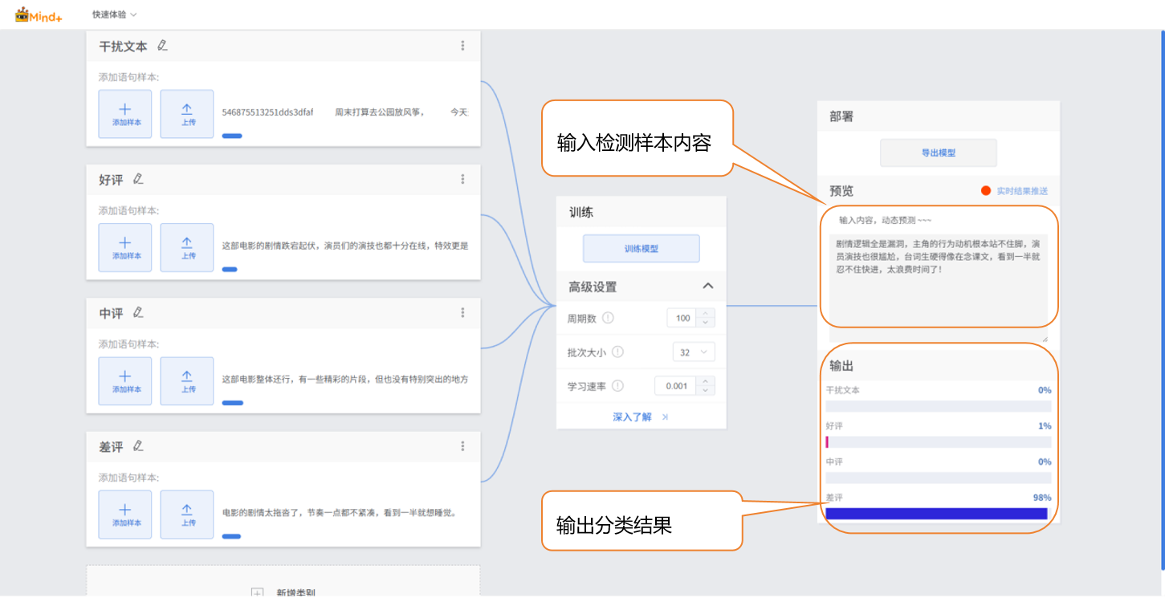The width and height of the screenshot is (1165, 602).
Task: Open three-dot menu of 差评 card
Action: [x=462, y=446]
